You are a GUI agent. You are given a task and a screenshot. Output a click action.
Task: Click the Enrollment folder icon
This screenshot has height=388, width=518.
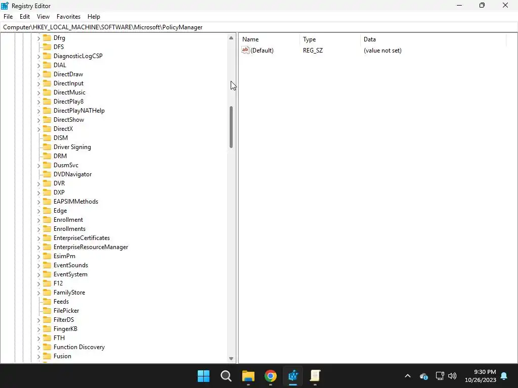pos(47,219)
